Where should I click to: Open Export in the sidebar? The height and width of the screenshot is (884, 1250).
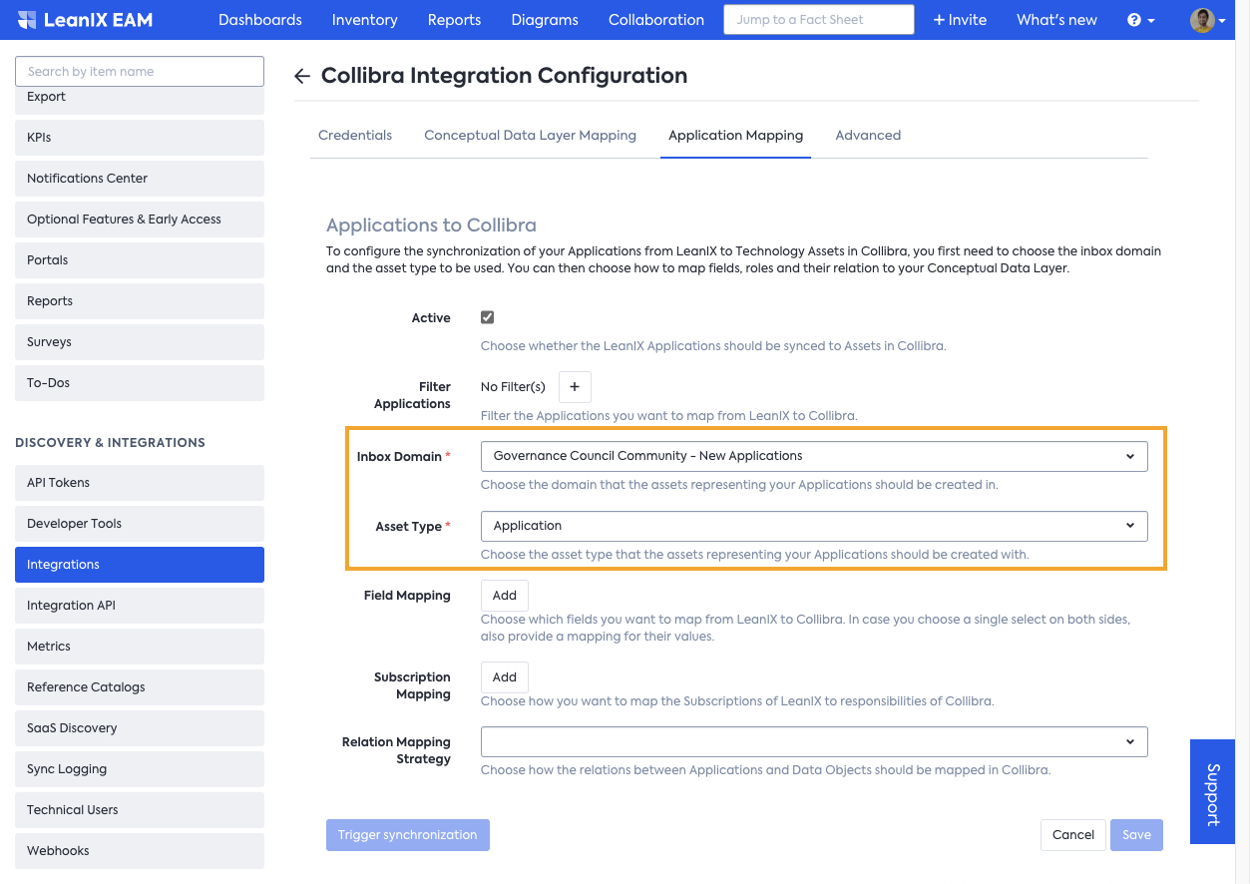140,99
